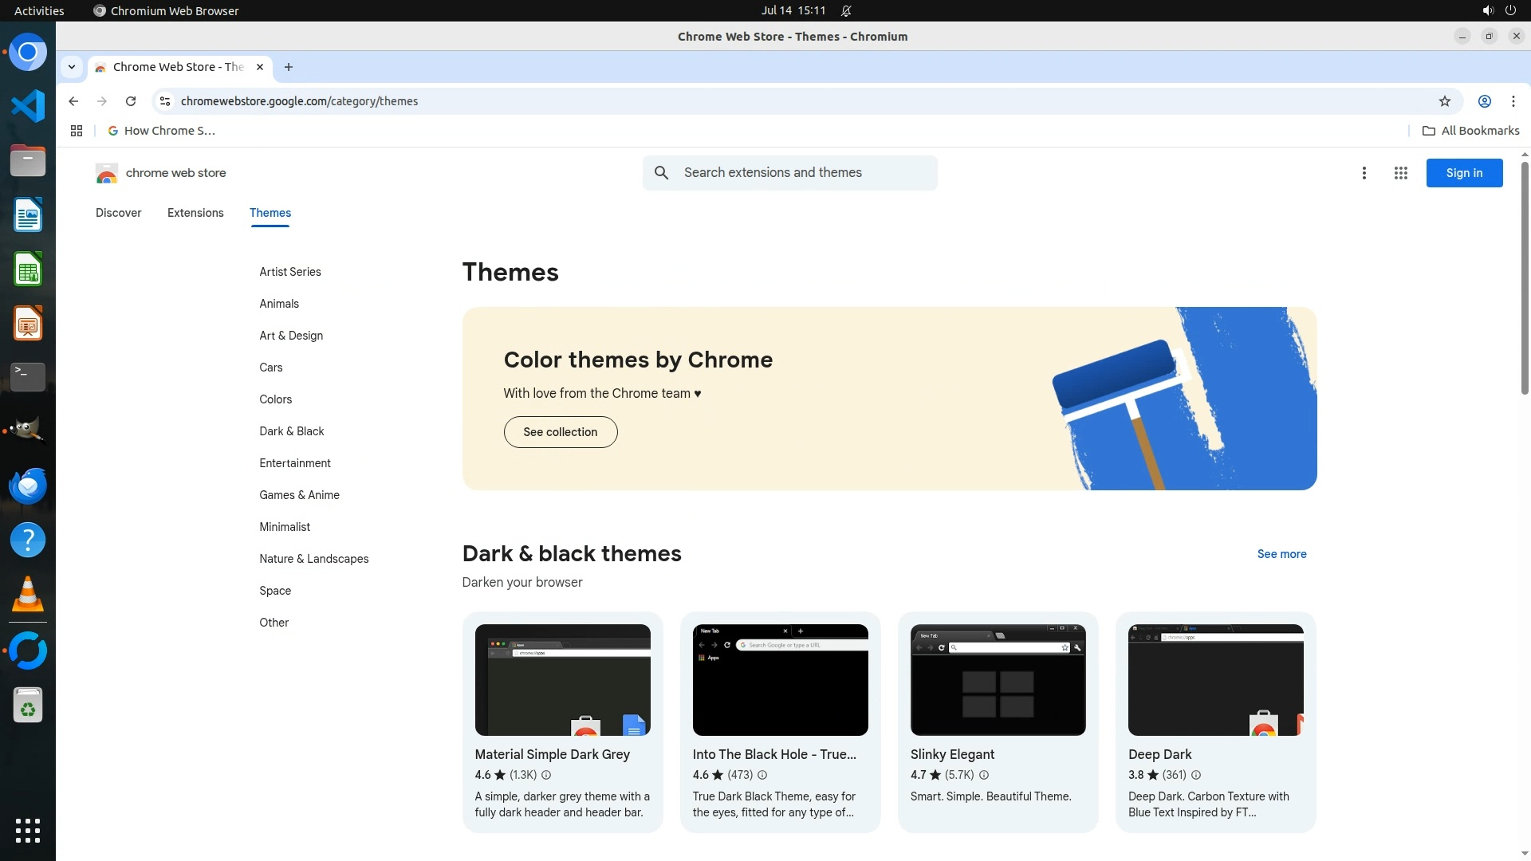The width and height of the screenshot is (1531, 861).
Task: Open the web store three-dot options menu
Action: click(x=1364, y=173)
